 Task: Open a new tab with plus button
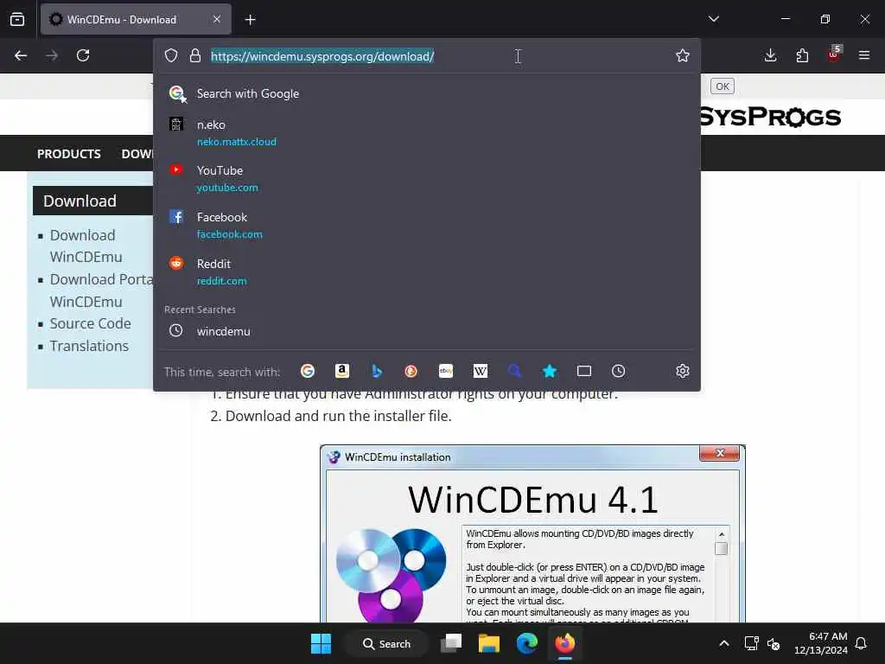pos(250,20)
